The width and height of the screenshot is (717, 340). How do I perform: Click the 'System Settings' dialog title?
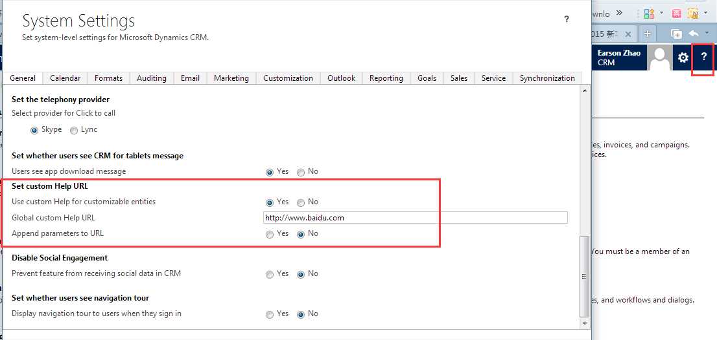point(78,21)
